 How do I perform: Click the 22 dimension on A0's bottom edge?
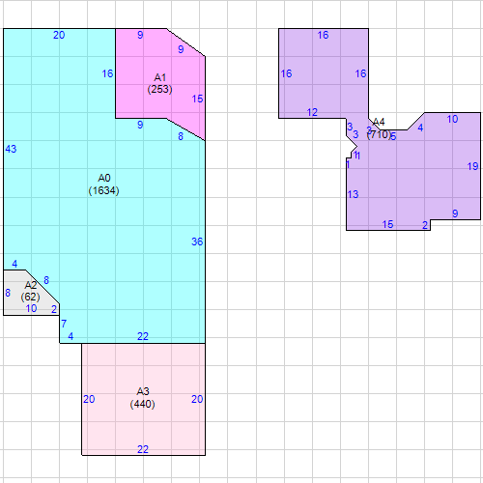(143, 336)
